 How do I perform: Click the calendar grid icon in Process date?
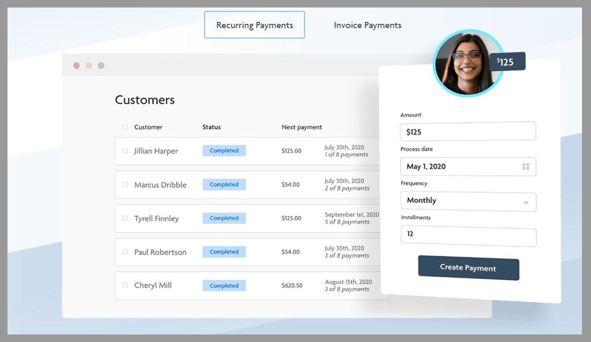[526, 167]
